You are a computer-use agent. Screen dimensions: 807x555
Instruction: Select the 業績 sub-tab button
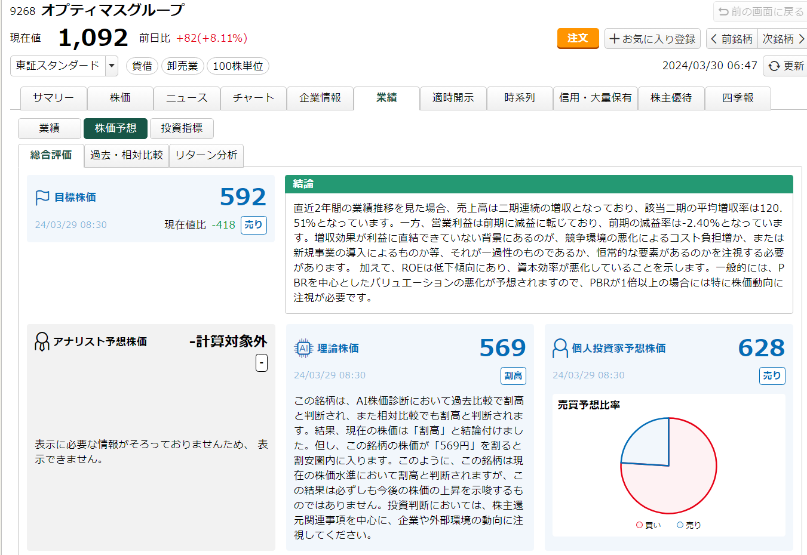50,128
